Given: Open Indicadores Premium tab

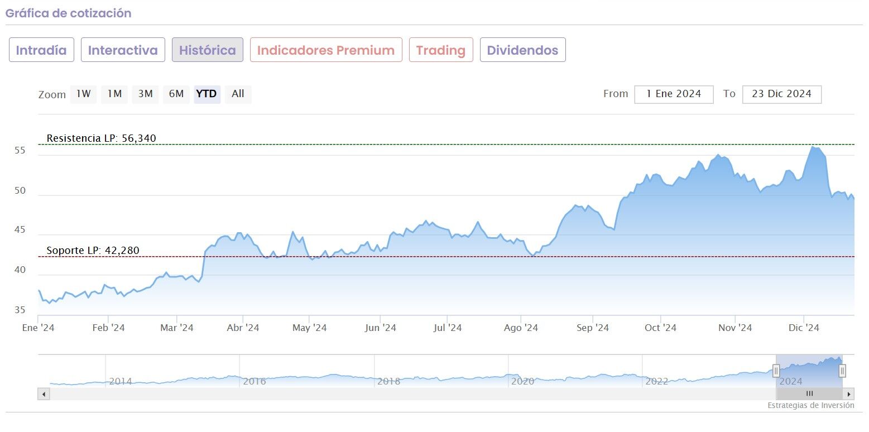Looking at the screenshot, I should 326,50.
